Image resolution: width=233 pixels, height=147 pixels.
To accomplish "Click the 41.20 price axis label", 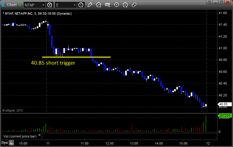I will click(223, 36).
